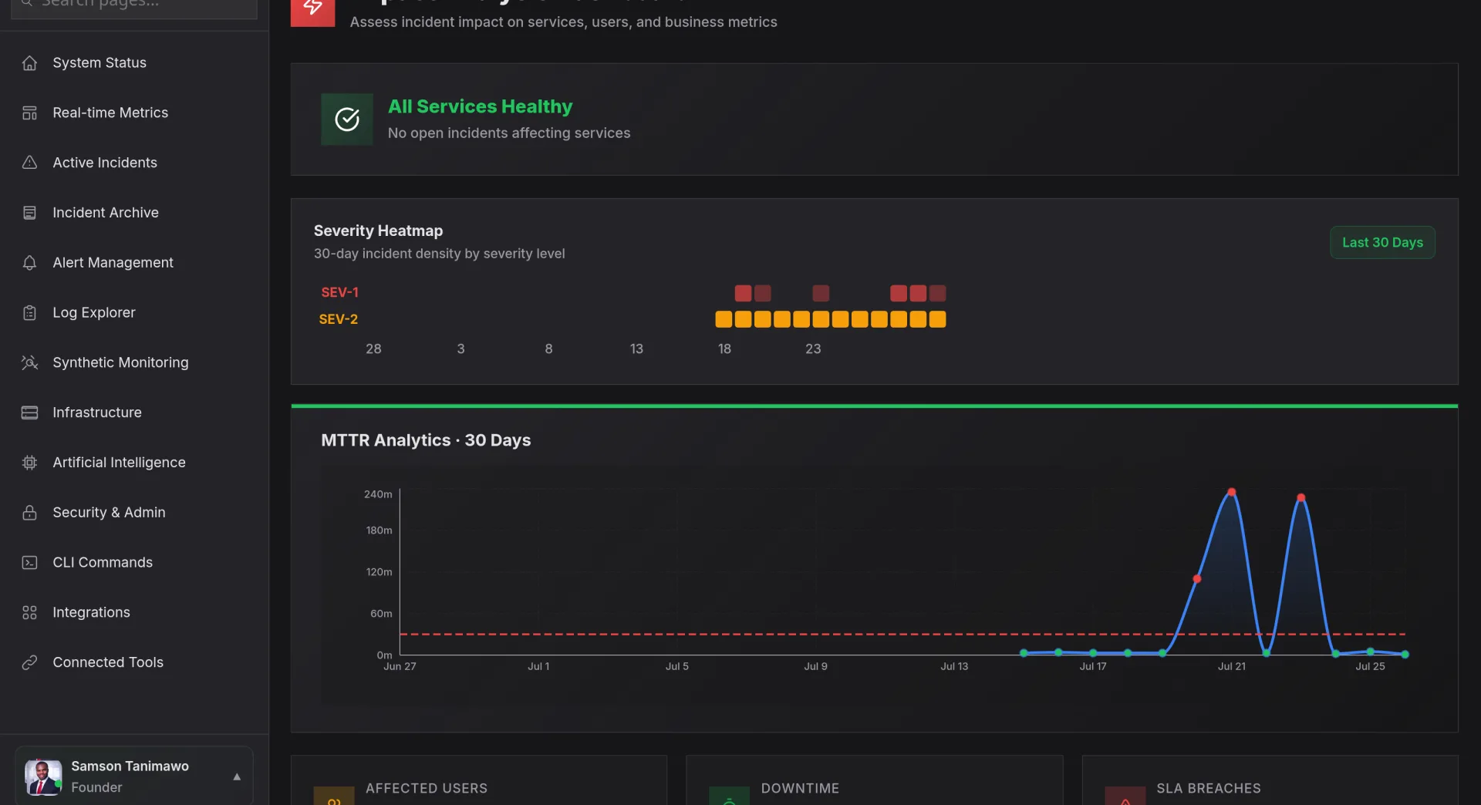Click the 240m y-axis label
This screenshot has width=1481, height=805.
point(378,494)
